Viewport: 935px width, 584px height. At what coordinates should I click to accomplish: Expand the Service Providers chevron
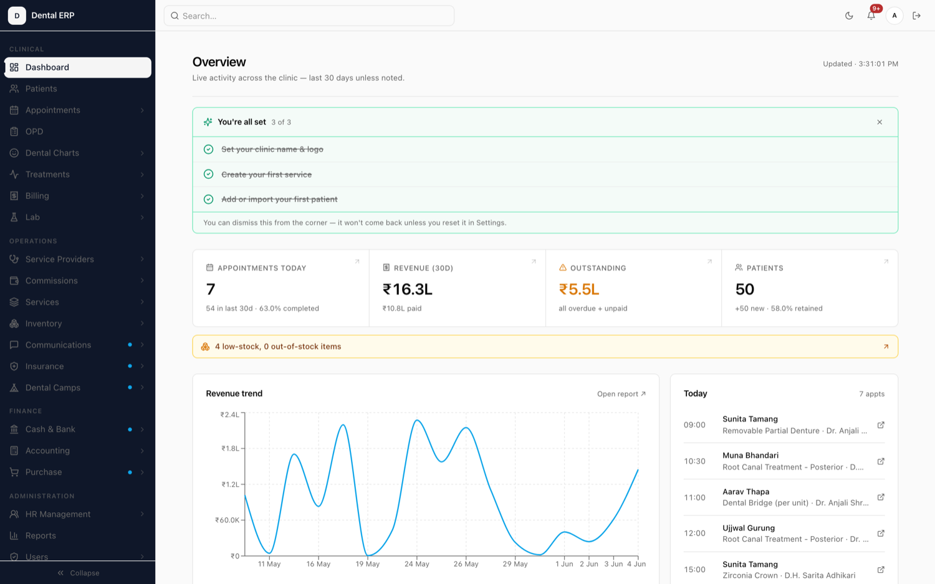pos(142,259)
